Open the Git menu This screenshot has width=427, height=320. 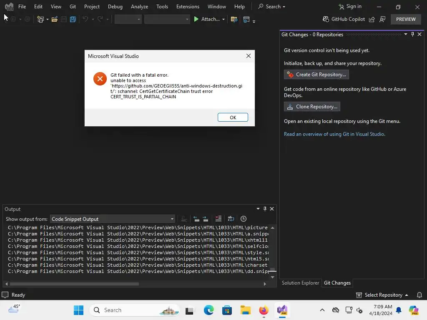(73, 7)
